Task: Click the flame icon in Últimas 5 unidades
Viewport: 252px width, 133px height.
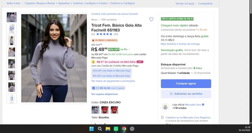Action: (x=93, y=40)
